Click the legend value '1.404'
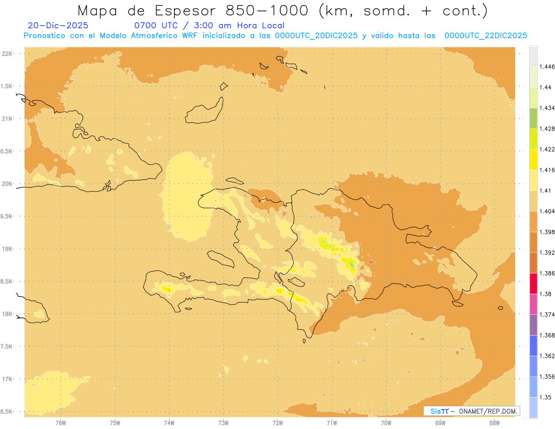 [x=547, y=211]
